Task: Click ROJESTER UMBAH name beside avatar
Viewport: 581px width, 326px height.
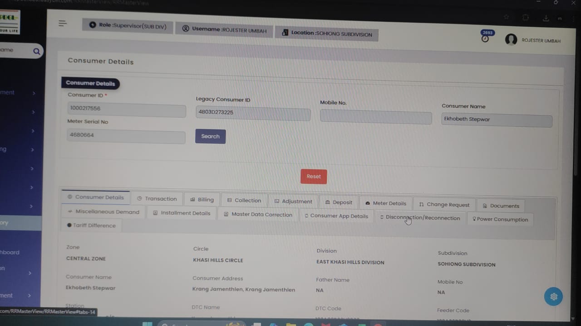Action: [x=541, y=41]
